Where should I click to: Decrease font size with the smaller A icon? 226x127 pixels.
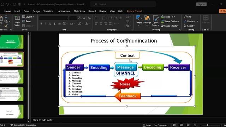84,18
